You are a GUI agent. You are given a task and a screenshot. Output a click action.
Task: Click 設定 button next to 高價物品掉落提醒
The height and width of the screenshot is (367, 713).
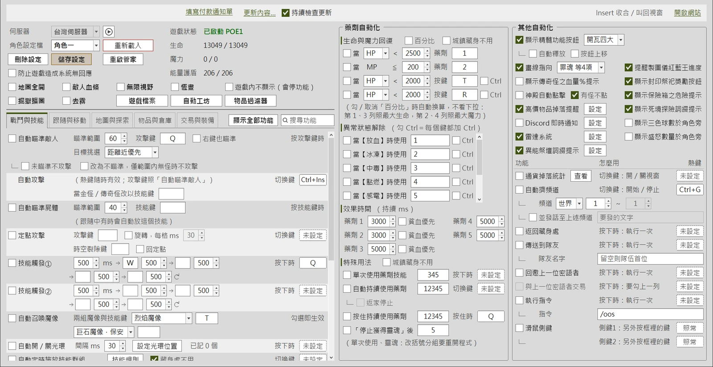tap(595, 109)
